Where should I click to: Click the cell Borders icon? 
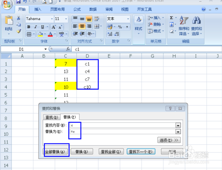(x=29, y=34)
